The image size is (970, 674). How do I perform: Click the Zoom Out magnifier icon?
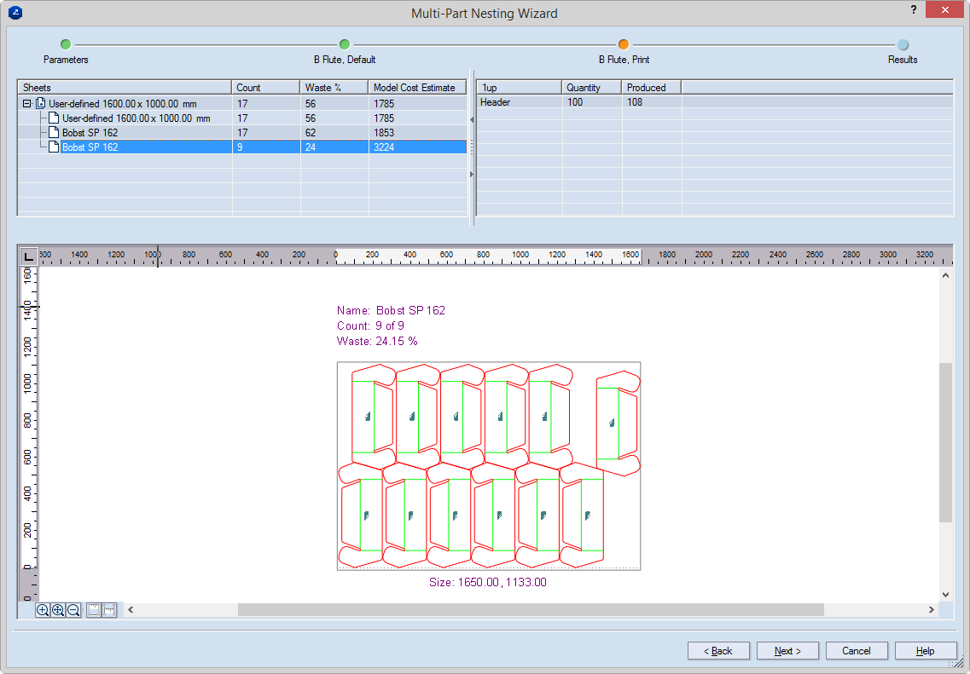click(x=74, y=610)
